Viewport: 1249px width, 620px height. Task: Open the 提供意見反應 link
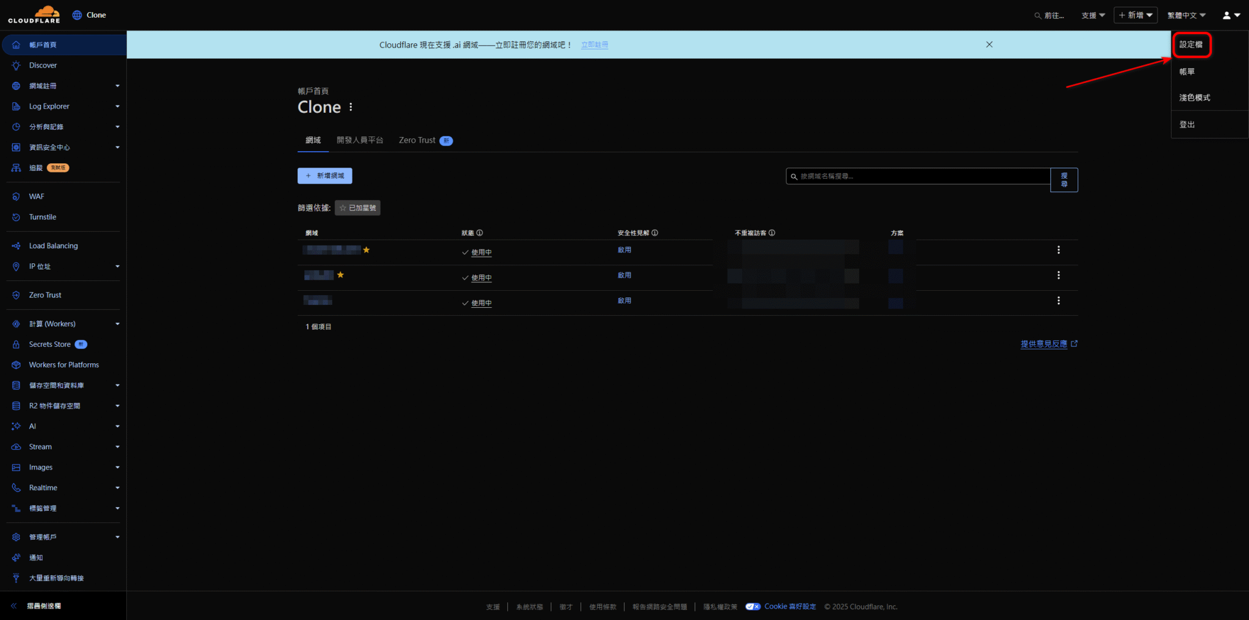click(x=1044, y=343)
